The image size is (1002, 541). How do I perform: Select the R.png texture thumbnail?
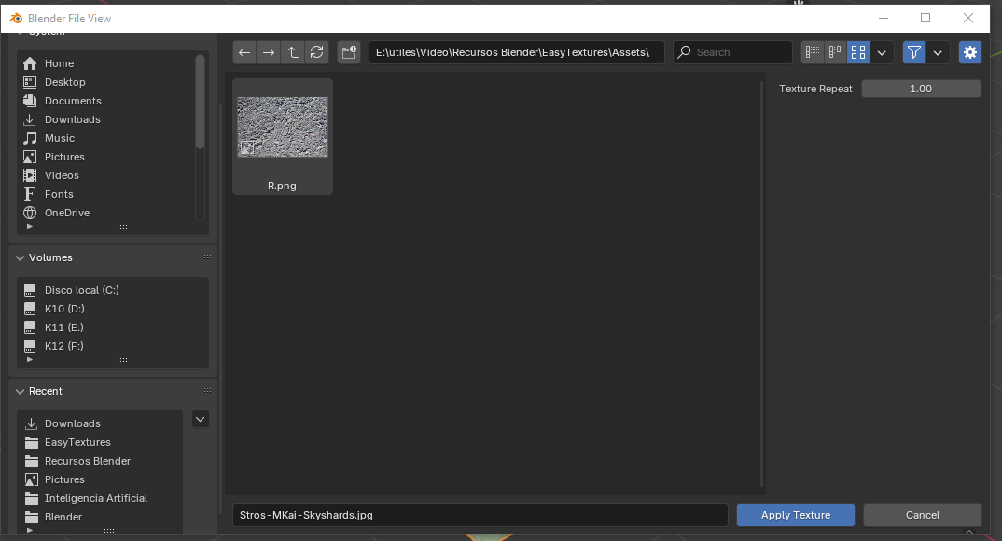point(283,127)
